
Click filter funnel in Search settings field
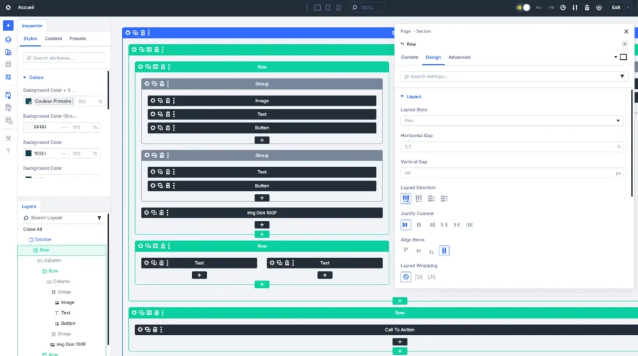(622, 77)
